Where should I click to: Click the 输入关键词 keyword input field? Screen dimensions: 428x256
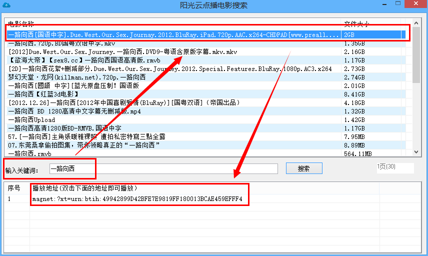coord(163,168)
